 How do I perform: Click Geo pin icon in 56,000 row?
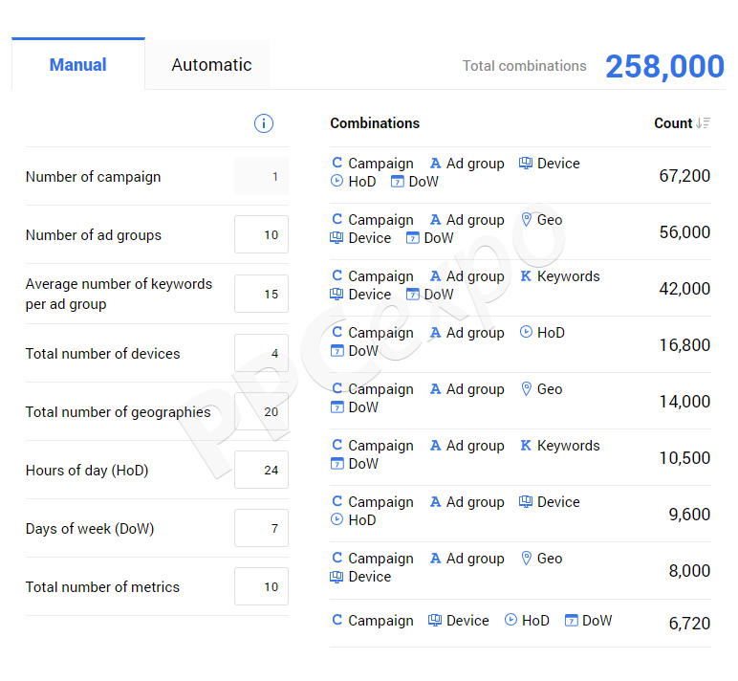[527, 219]
